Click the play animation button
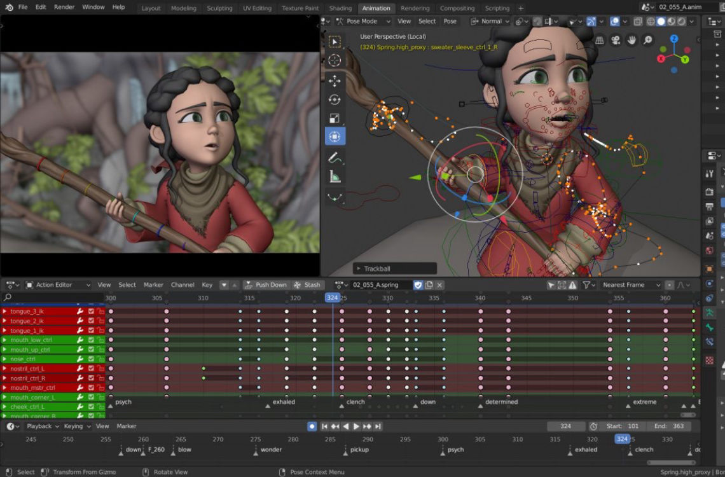This screenshot has width=725, height=477. [x=356, y=426]
